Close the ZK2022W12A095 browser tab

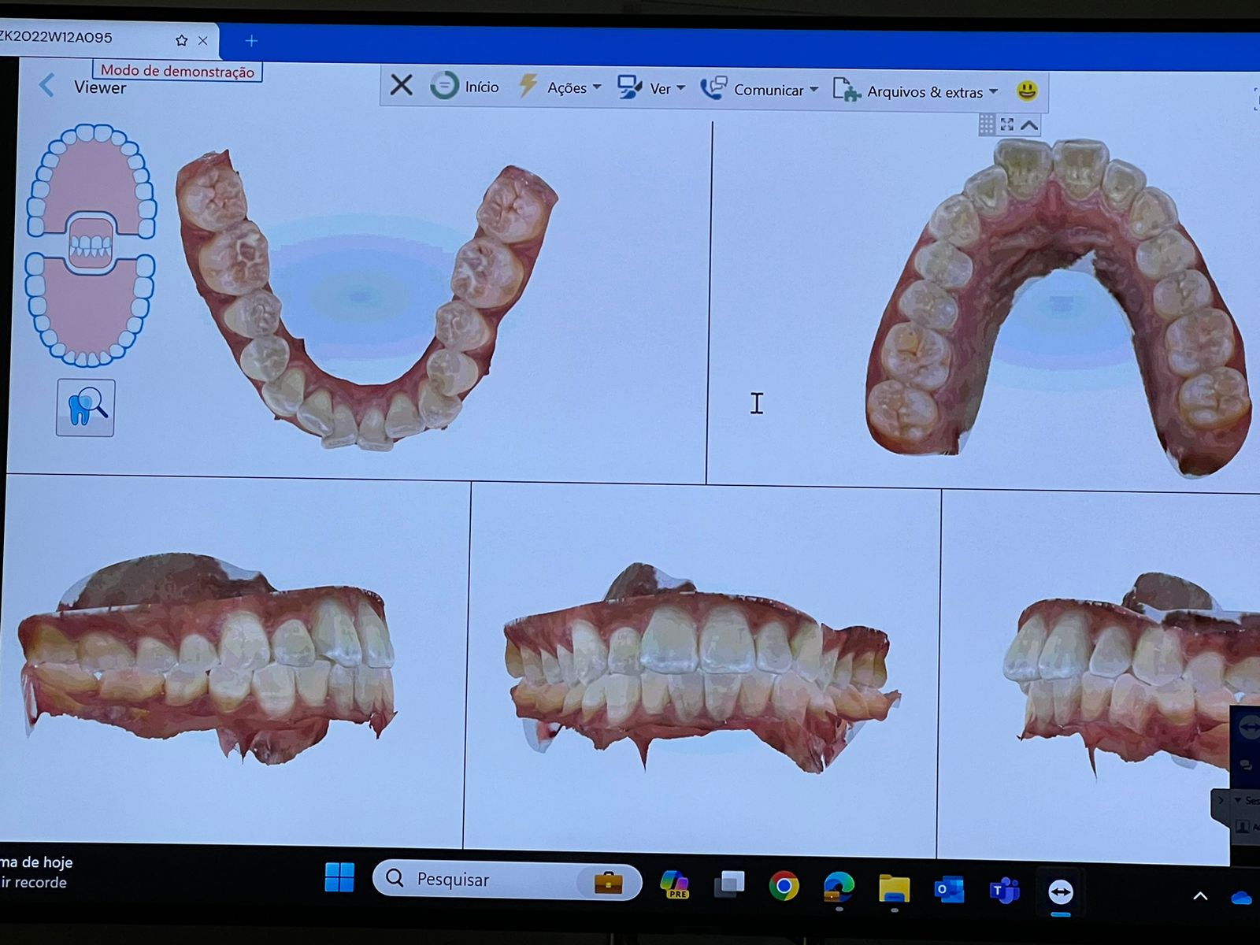pyautogui.click(x=203, y=41)
